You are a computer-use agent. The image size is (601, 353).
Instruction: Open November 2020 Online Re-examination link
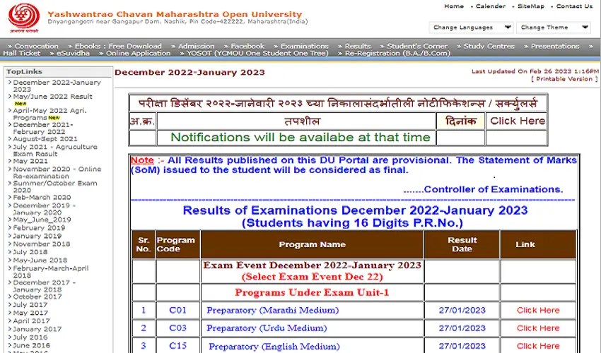(57, 173)
